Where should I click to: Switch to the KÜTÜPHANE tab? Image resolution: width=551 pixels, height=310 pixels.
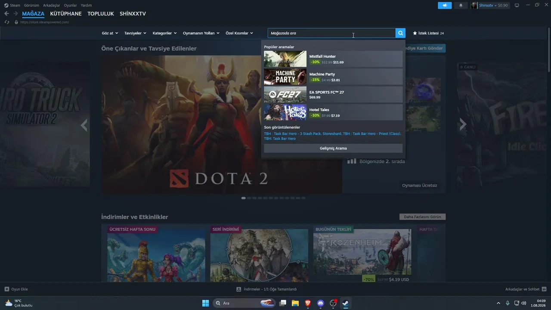click(x=66, y=14)
